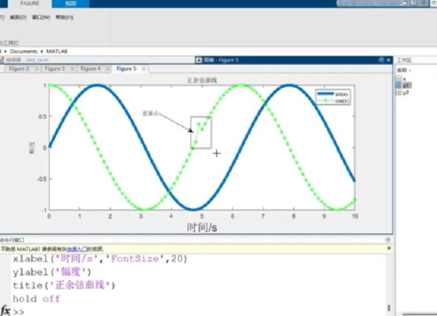Close the docked Figure 5 window

click(x=390, y=60)
